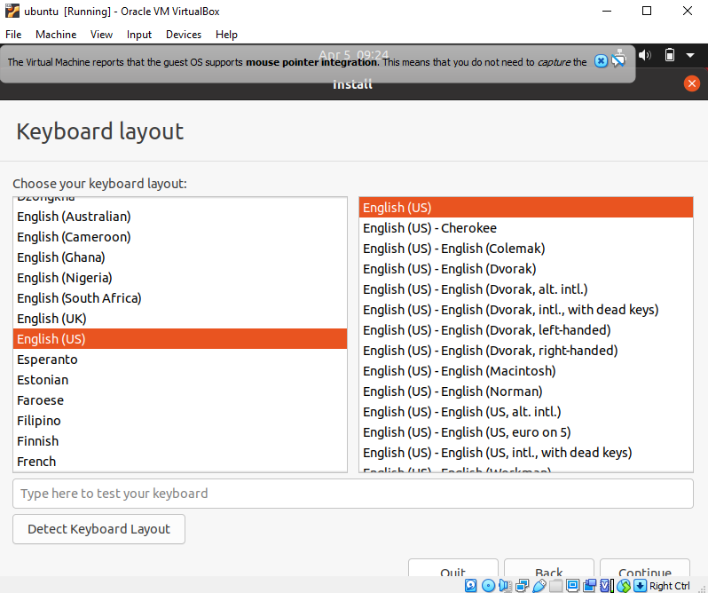This screenshot has width=708, height=593.
Task: Select the English (Dvorak, alt. intl.) variant
Action: [x=526, y=289]
